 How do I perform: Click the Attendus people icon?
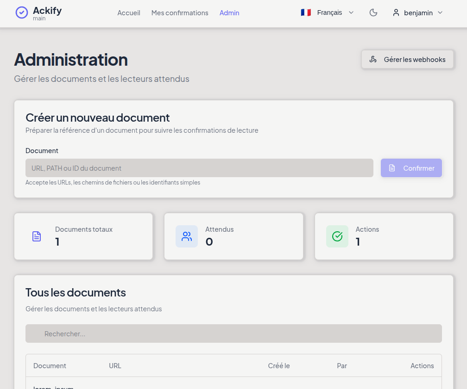point(187,236)
